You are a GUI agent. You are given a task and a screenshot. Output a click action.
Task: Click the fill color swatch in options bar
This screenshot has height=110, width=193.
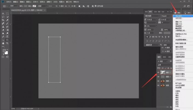click(25, 6)
